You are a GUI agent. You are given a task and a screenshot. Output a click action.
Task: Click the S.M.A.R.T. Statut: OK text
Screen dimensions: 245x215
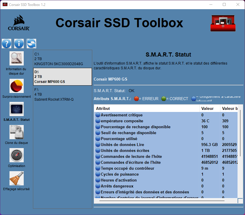click(114, 91)
